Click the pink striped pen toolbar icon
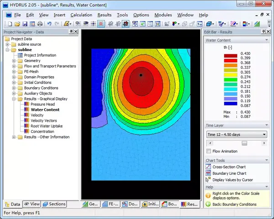 [233, 24]
